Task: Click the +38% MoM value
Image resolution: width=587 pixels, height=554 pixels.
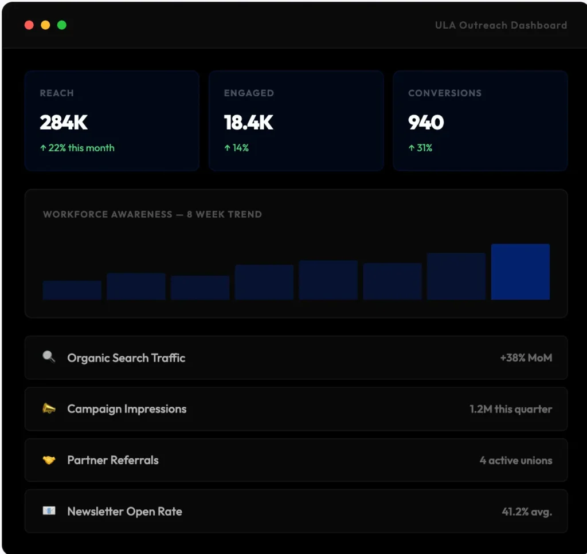Action: pyautogui.click(x=526, y=357)
